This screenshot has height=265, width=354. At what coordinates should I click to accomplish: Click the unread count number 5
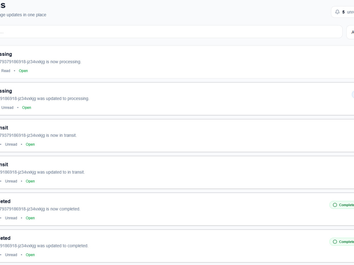tap(343, 12)
